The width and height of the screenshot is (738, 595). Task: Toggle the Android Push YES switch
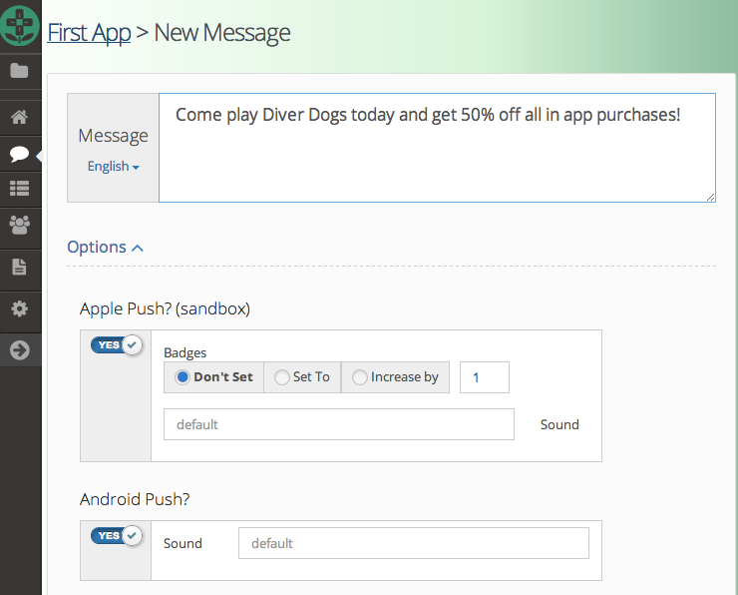pos(117,536)
